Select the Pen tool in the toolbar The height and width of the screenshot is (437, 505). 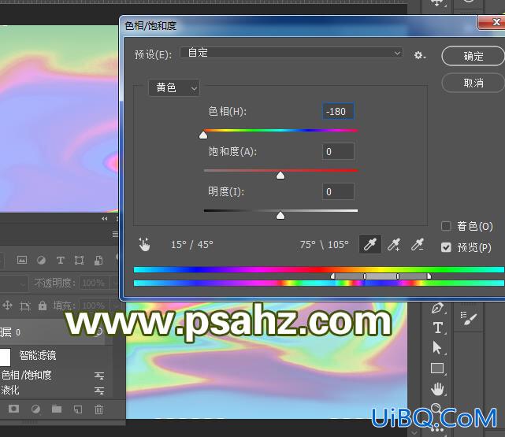[437, 308]
